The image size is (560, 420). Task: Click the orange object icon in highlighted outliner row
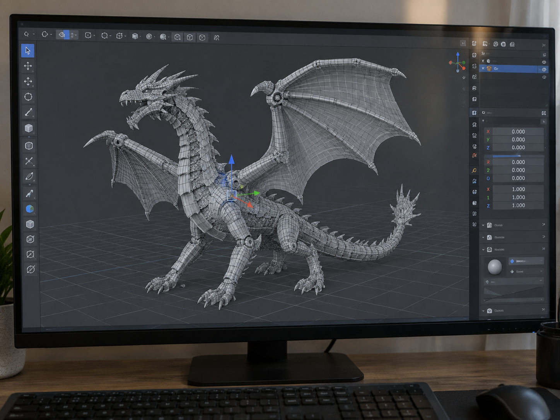coord(489,69)
